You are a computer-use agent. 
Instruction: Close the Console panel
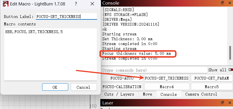230,3
